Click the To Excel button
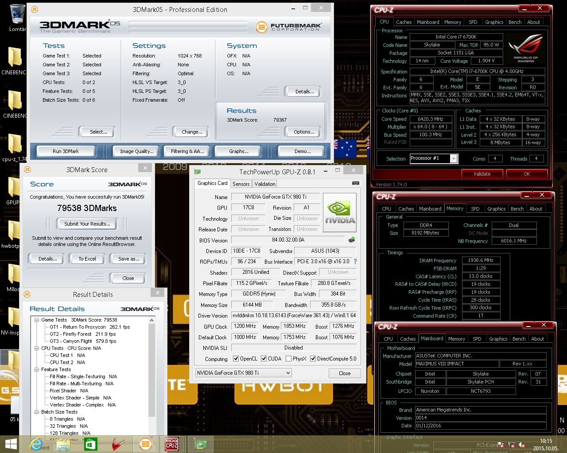 [x=87, y=259]
